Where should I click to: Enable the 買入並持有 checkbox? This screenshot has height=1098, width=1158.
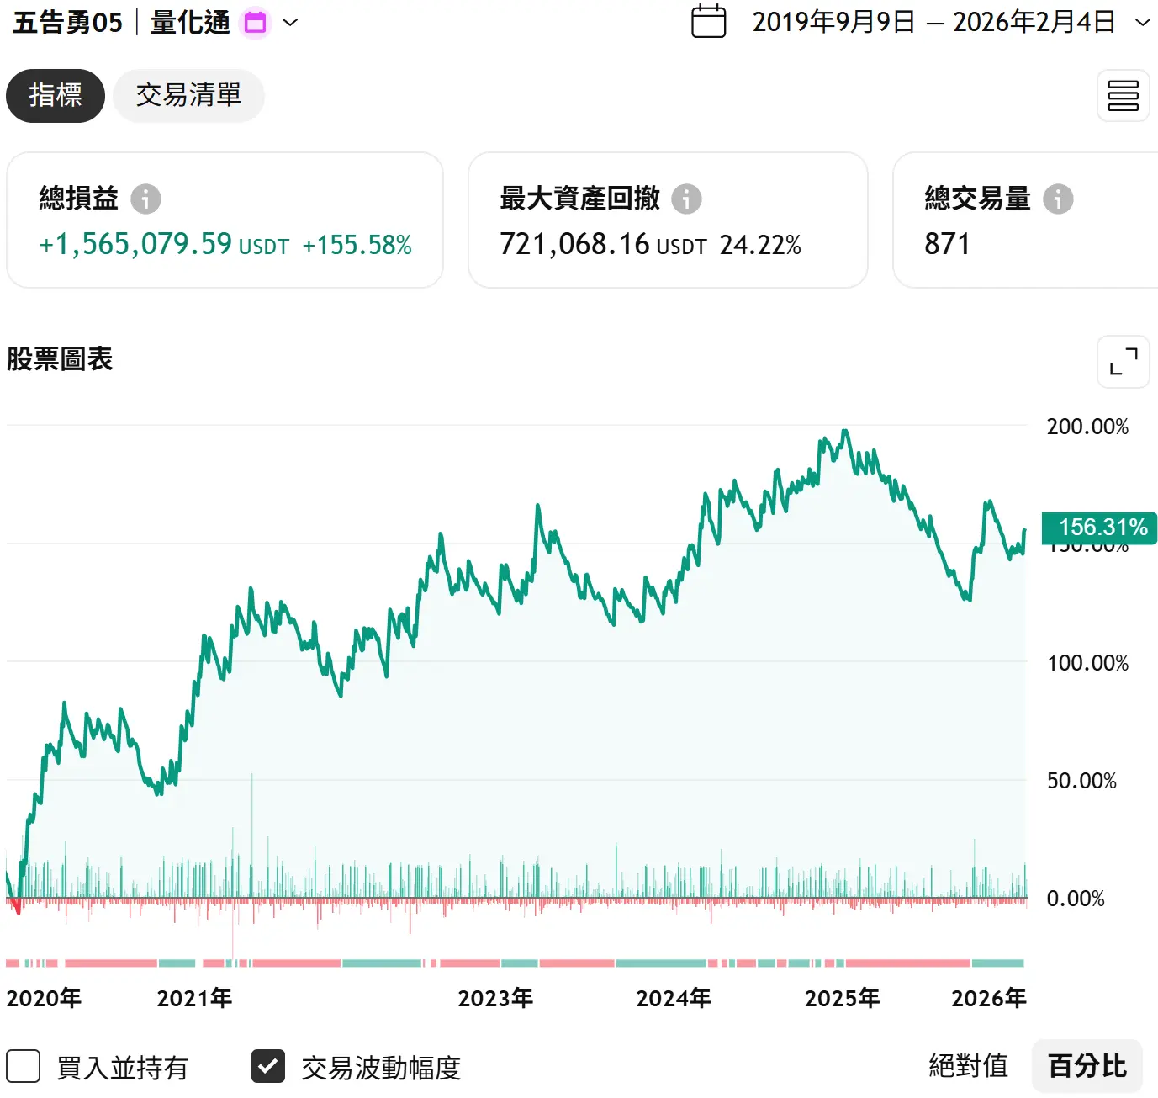(x=24, y=1066)
